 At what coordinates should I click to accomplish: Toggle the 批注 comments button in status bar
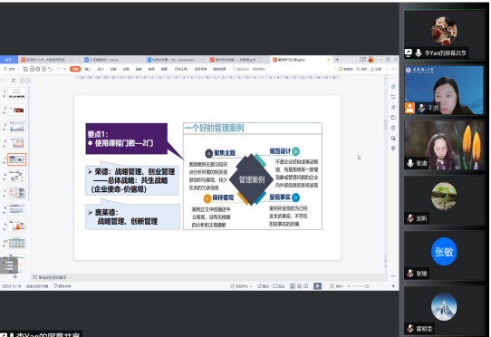tap(279, 286)
